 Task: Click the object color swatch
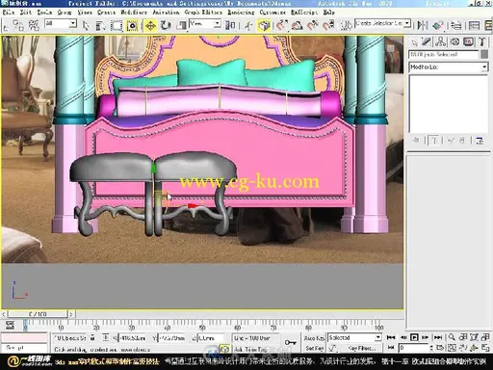coord(484,54)
